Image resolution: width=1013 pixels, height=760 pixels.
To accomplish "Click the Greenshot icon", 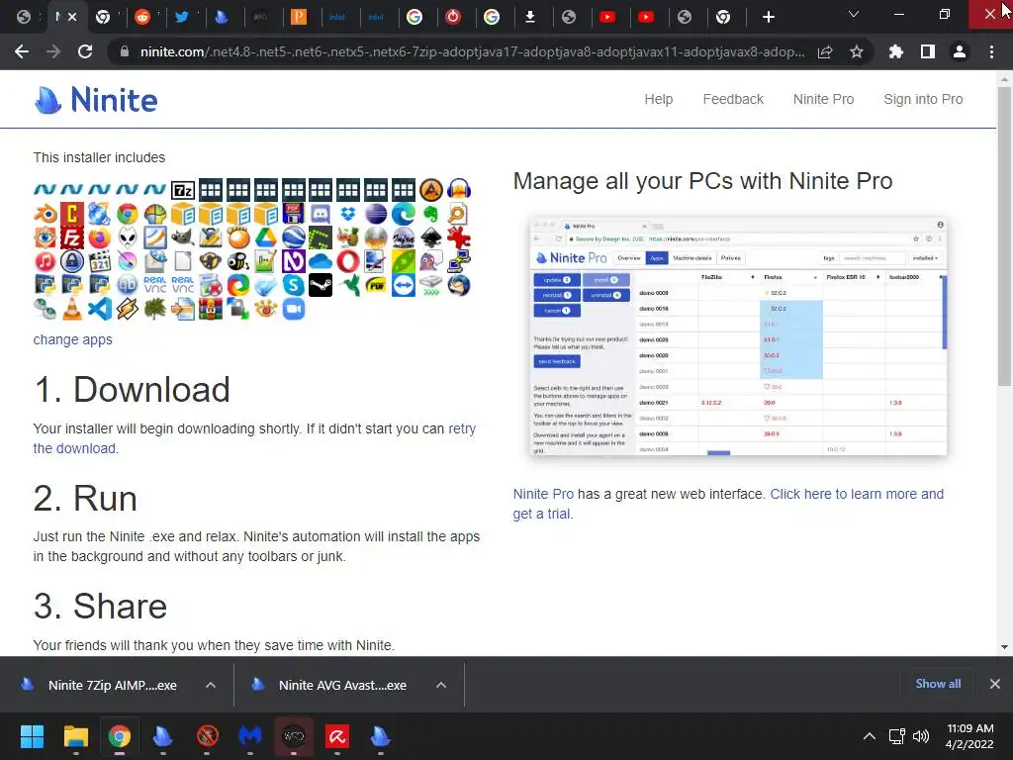I will point(321,237).
